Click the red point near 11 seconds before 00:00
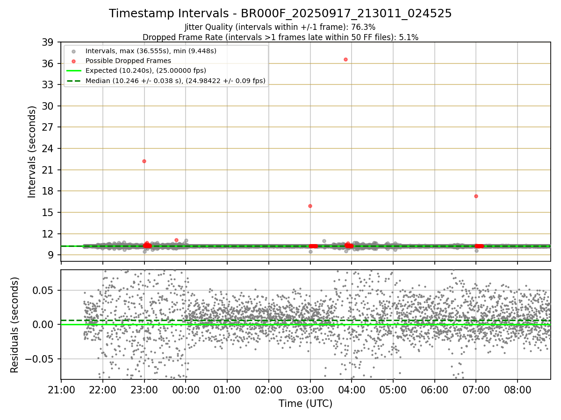561x420 pixels. click(176, 240)
